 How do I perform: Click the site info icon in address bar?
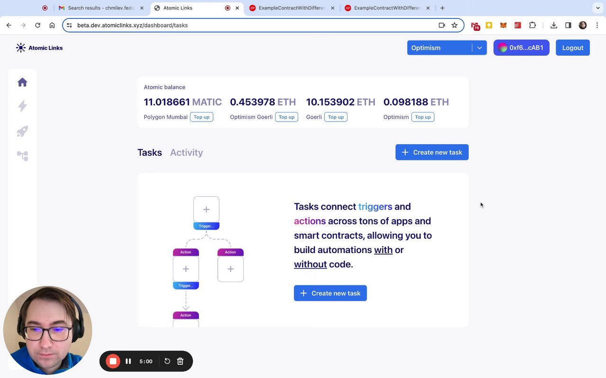(69, 25)
